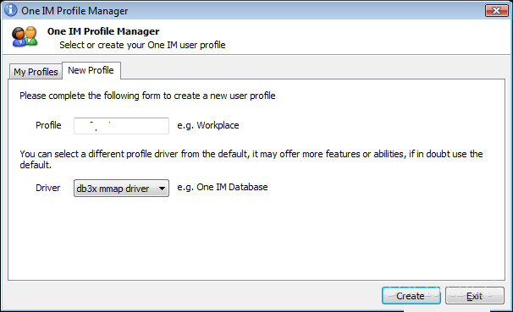
Task: Select the New Profile tab
Action: tap(91, 70)
